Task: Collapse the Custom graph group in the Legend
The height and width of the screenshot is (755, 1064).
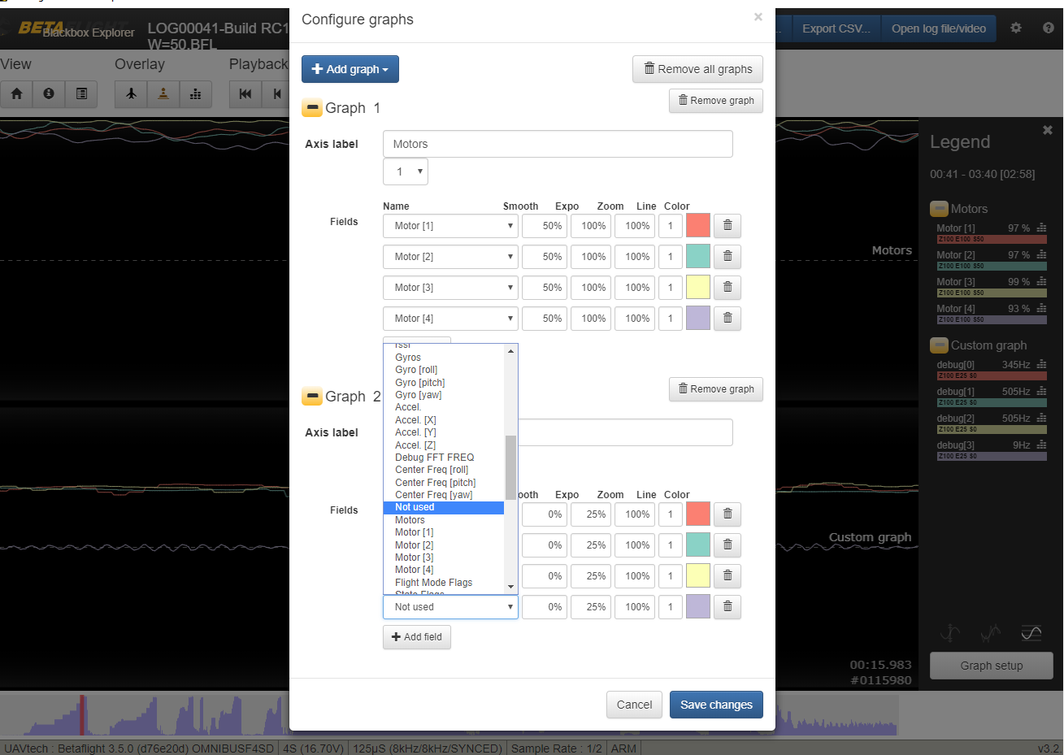Action: coord(940,345)
